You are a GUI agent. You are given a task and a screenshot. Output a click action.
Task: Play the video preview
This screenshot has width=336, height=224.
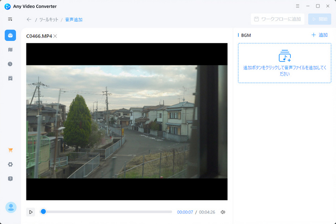[30, 212]
